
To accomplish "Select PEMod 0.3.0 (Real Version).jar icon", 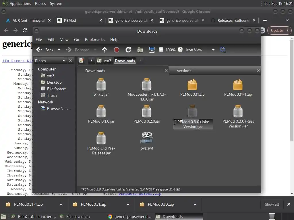I will [x=238, y=111].
